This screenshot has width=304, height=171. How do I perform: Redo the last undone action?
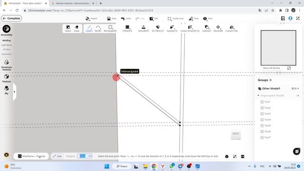click(x=140, y=19)
